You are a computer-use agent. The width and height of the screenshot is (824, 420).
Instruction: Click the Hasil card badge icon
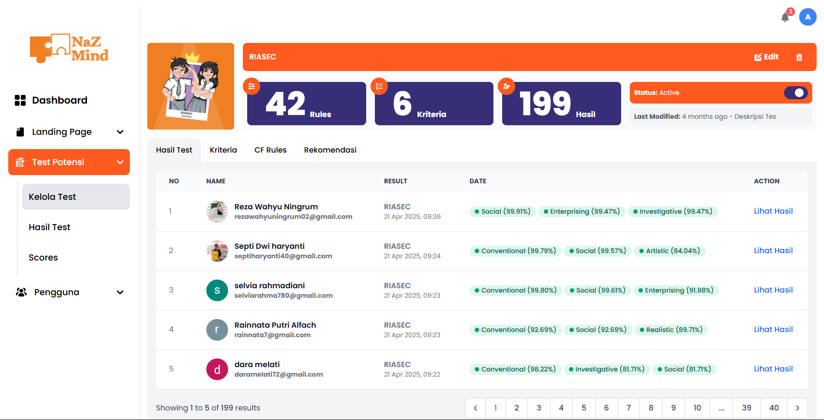(x=506, y=86)
